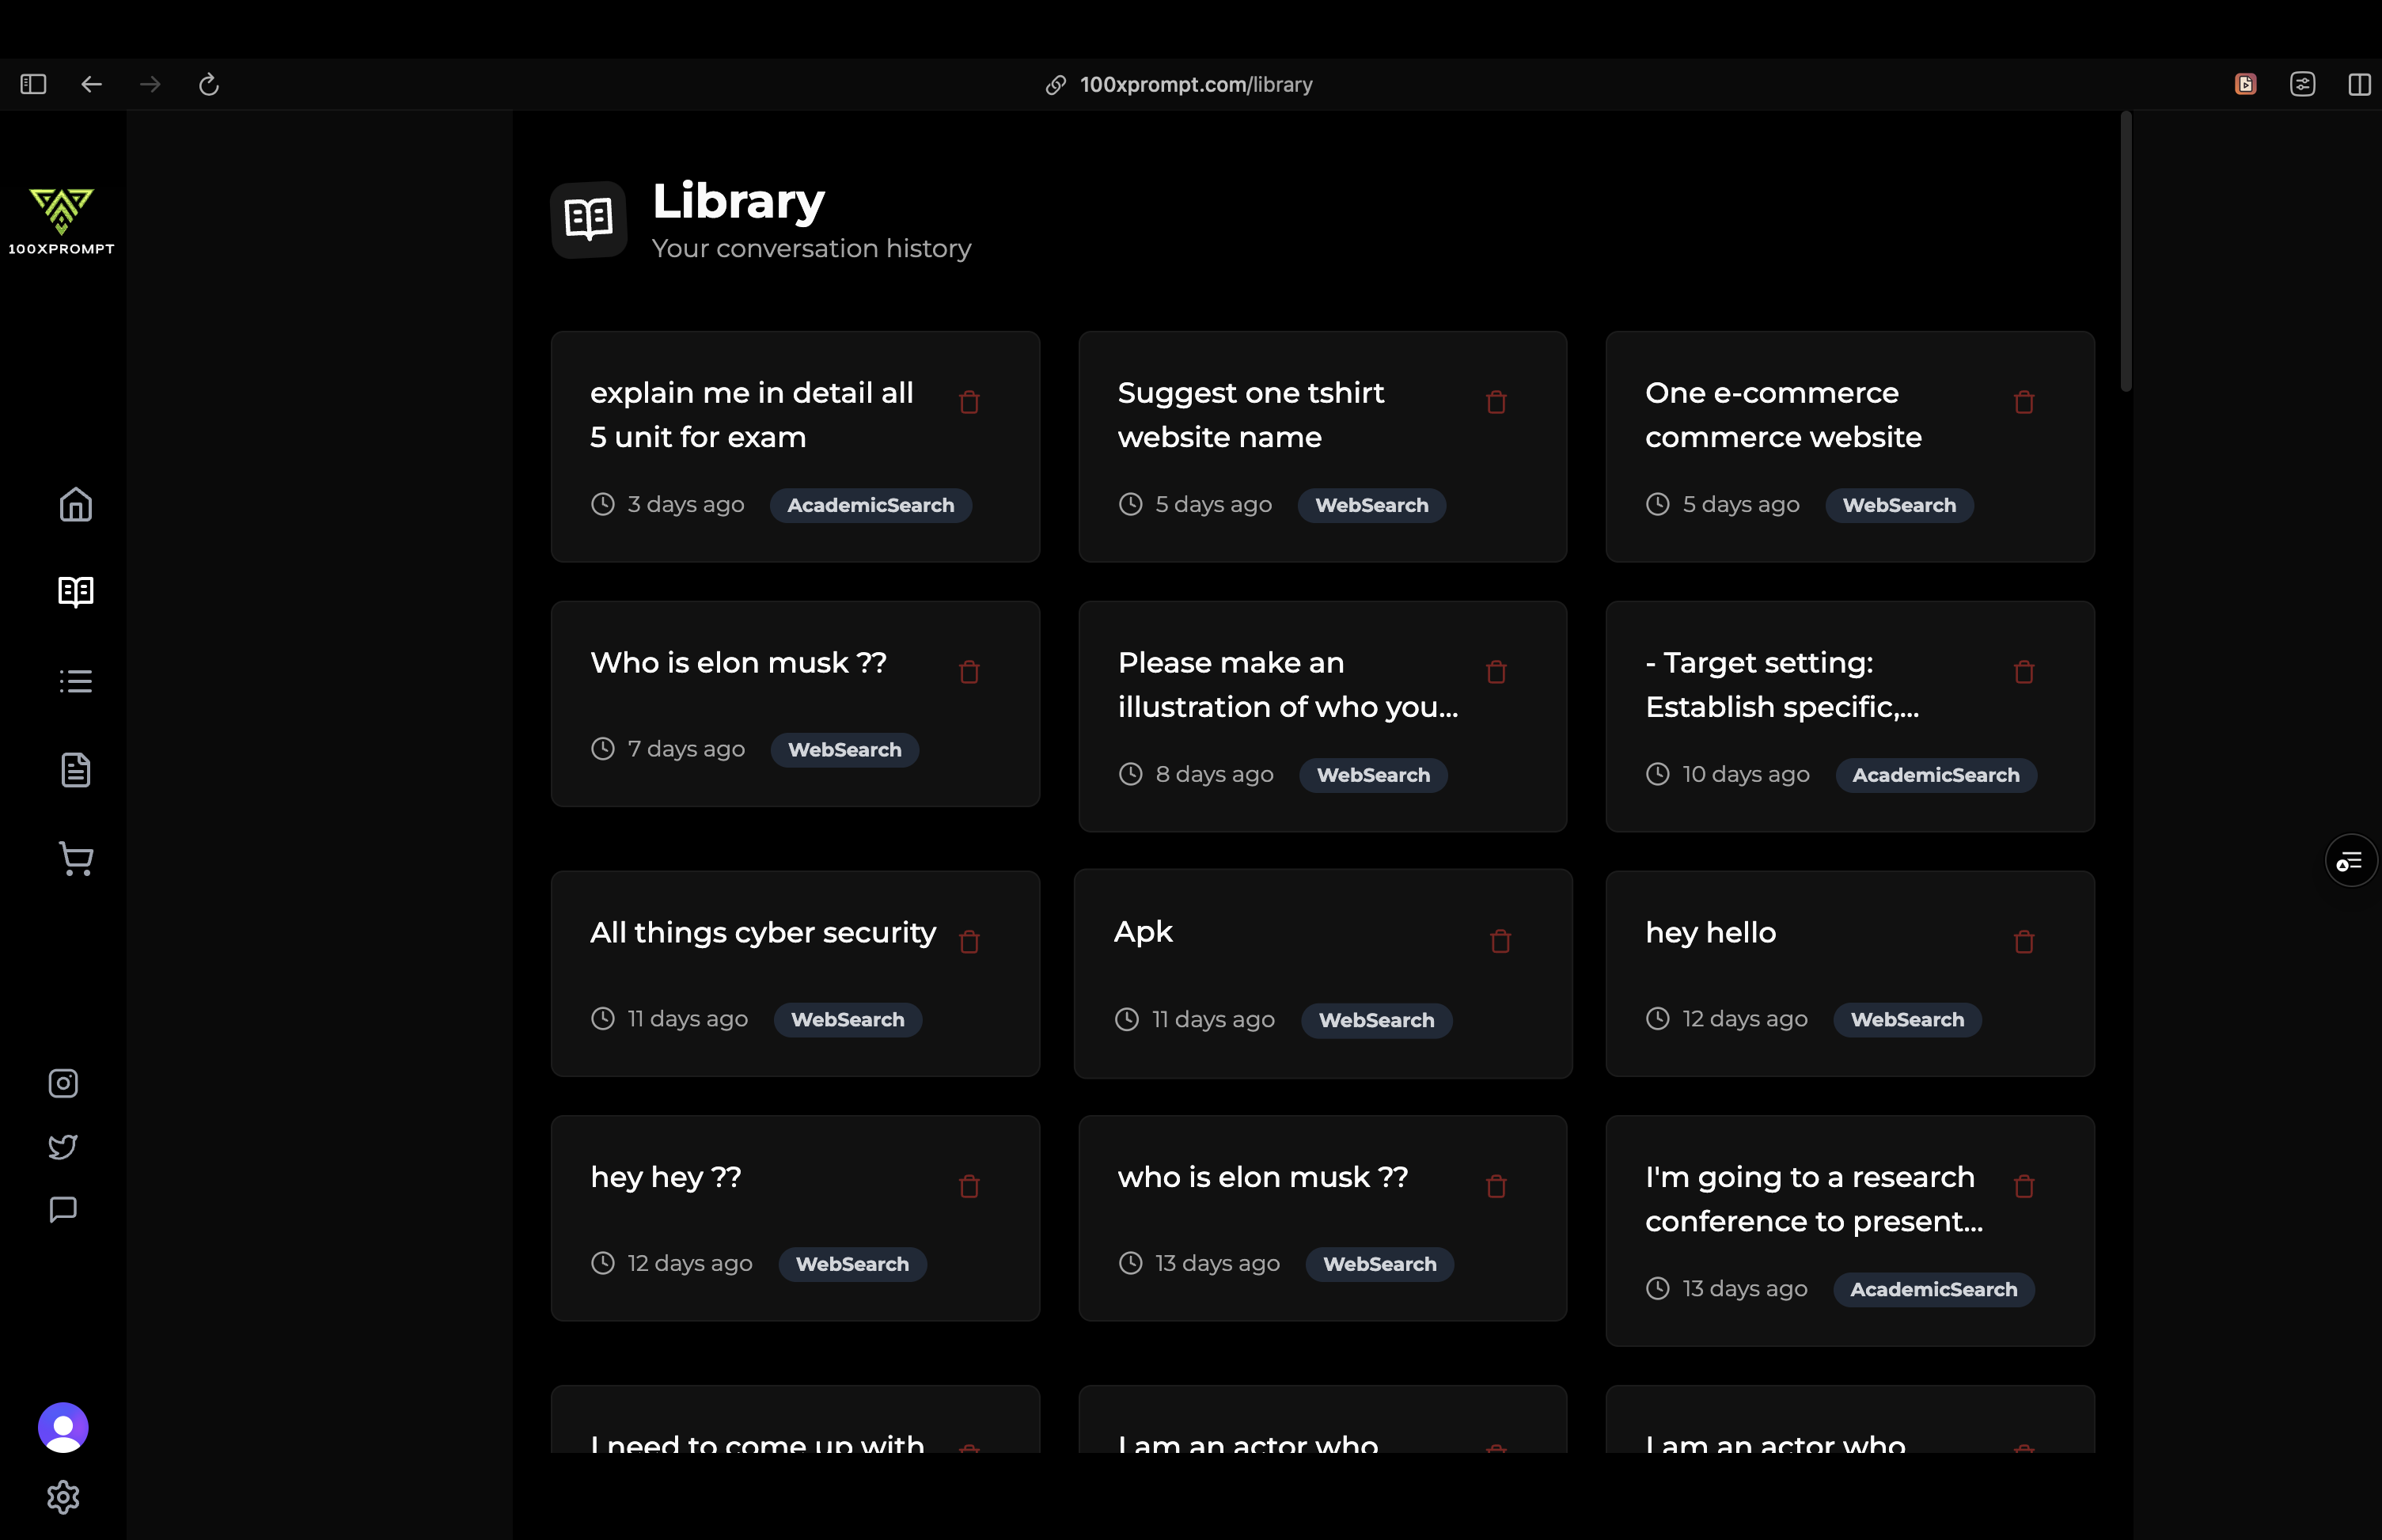
Task: Open the settings gear icon
Action: pos(63,1497)
